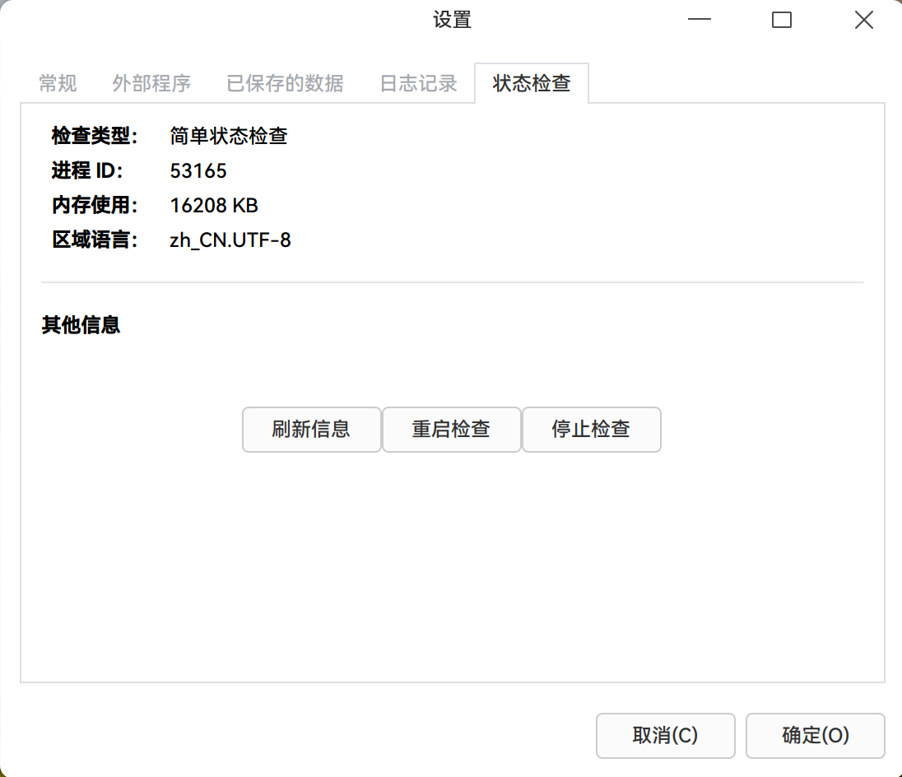Click the 其他信息 section header
Image resolution: width=902 pixels, height=777 pixels.
[79, 324]
